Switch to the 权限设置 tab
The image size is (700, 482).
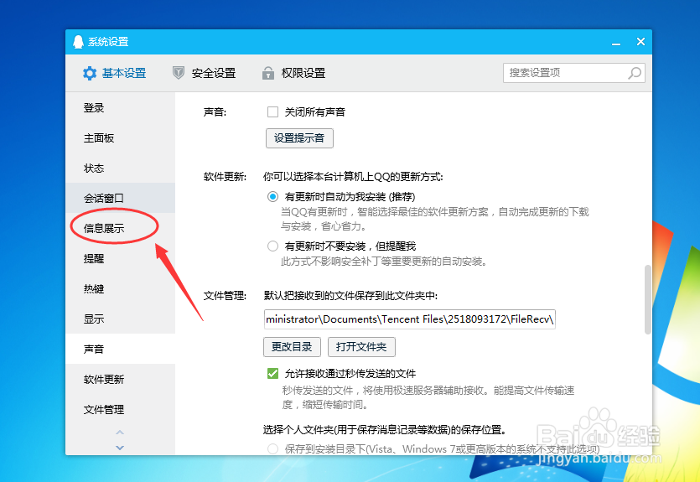293,73
